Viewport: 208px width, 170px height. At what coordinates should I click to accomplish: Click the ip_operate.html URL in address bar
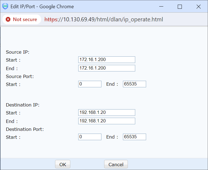104,19
